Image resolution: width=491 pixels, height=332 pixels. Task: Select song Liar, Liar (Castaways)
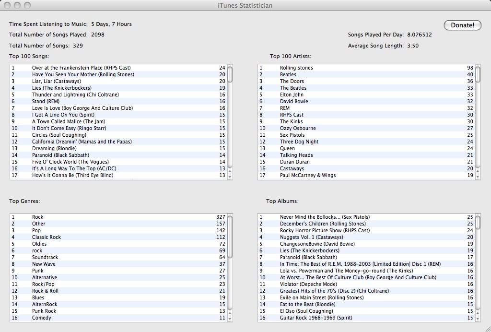point(119,81)
